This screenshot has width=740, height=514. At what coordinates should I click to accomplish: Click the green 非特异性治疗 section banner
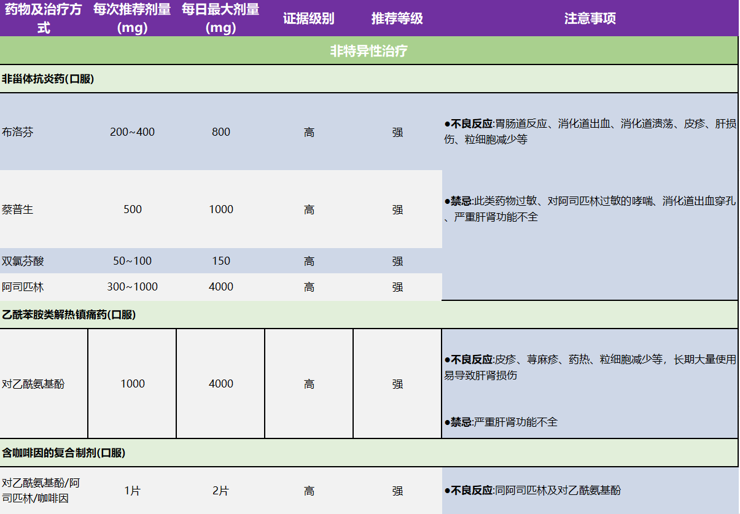tap(369, 51)
